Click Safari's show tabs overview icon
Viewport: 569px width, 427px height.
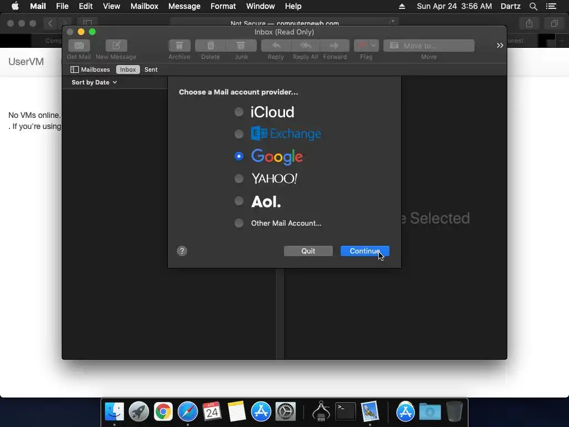(x=555, y=23)
